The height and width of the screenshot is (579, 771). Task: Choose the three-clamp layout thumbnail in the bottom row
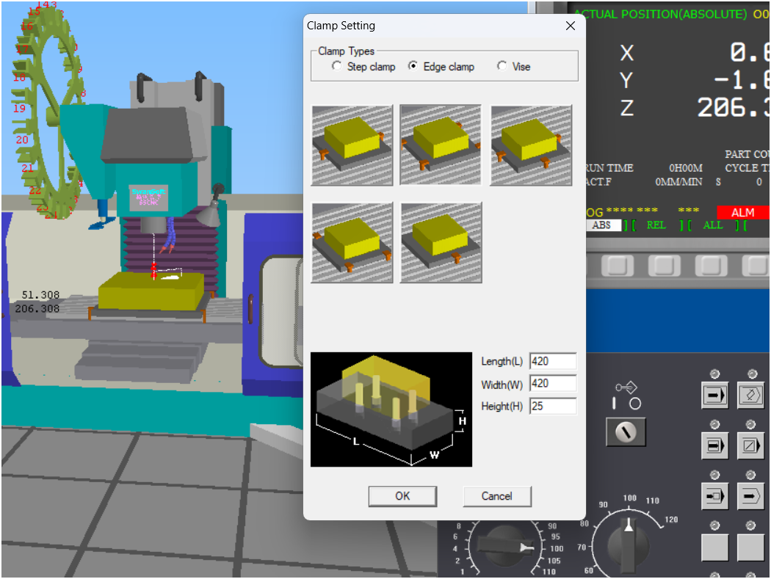352,242
